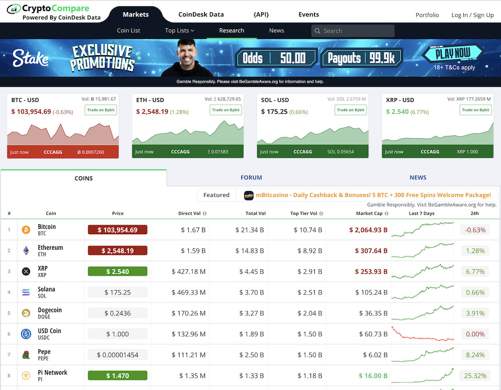Expand the Top Lists dropdown

click(x=180, y=30)
